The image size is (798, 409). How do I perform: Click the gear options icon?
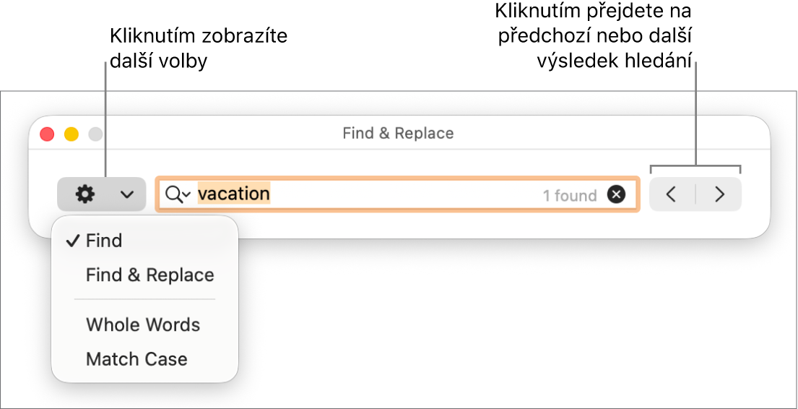tap(85, 194)
